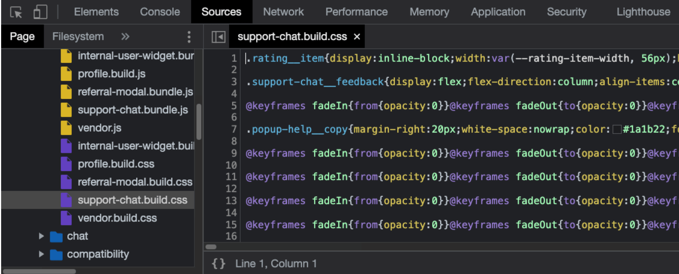Click the #1a1b22 color swatch

(x=617, y=129)
